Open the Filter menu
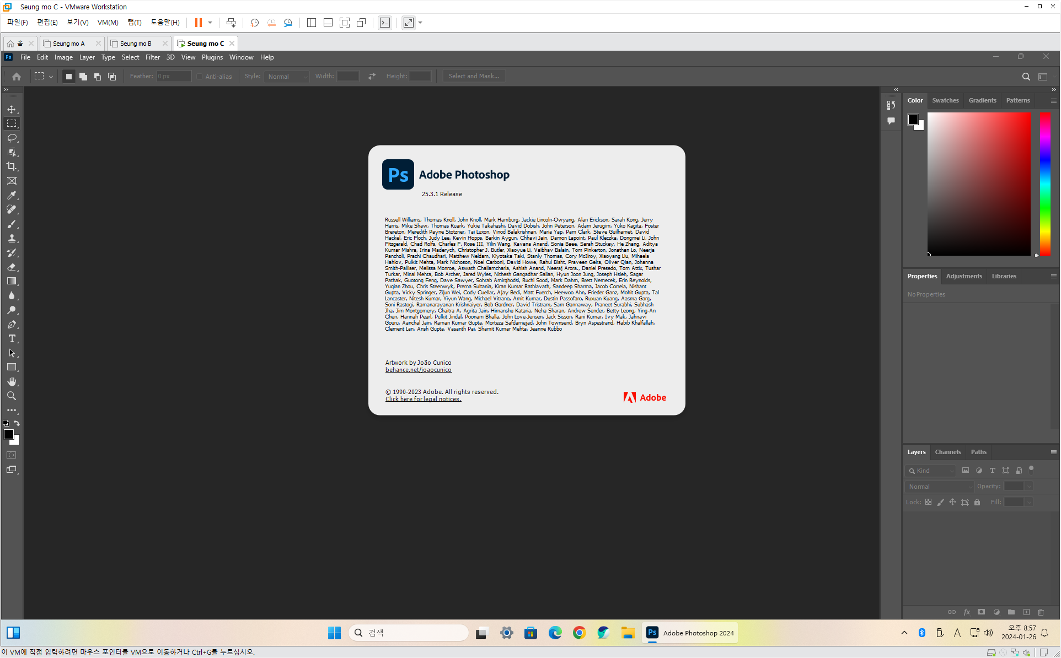Image resolution: width=1061 pixels, height=658 pixels. click(152, 57)
